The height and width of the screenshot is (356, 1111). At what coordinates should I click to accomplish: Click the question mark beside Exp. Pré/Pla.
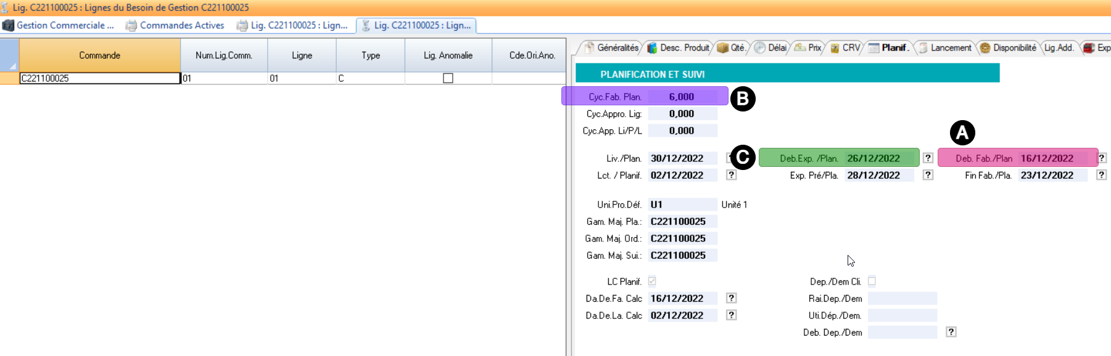(x=928, y=175)
